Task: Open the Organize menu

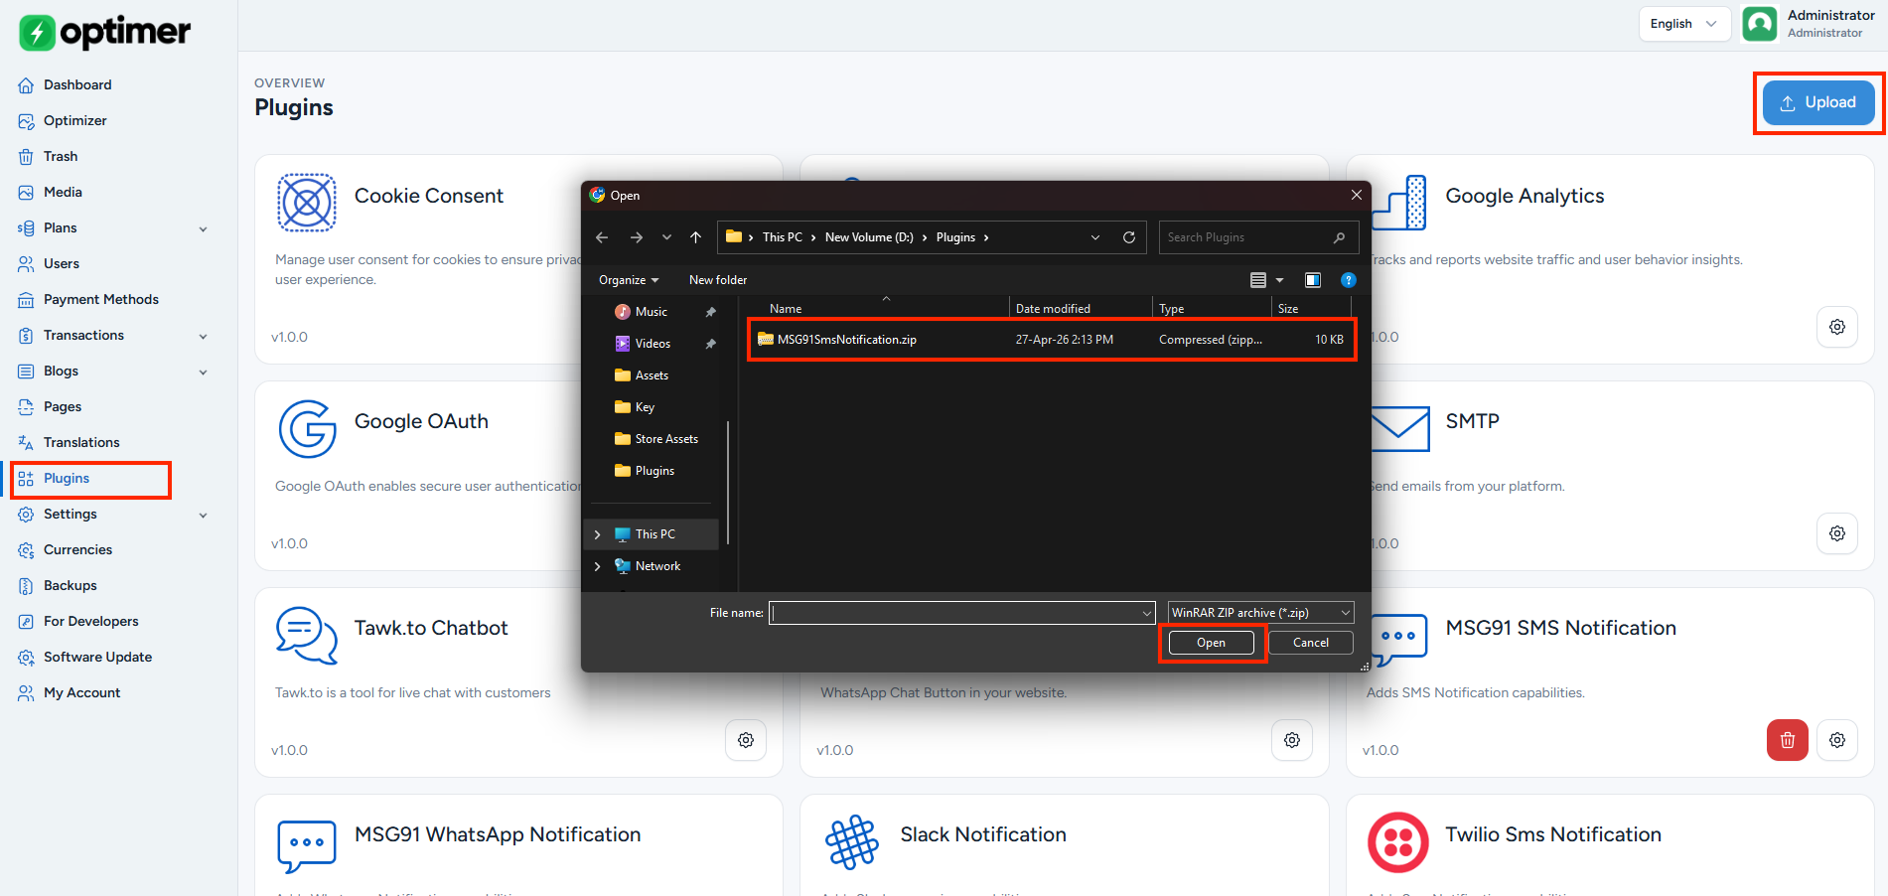Action: pos(629,280)
